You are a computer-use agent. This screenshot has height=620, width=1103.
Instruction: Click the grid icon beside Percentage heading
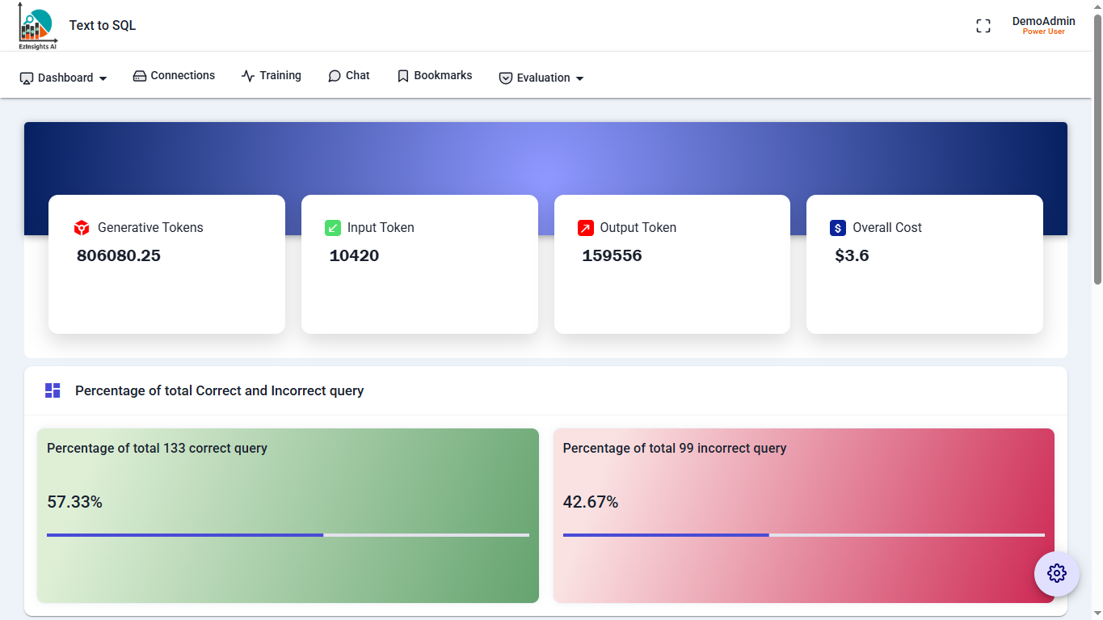coord(53,391)
